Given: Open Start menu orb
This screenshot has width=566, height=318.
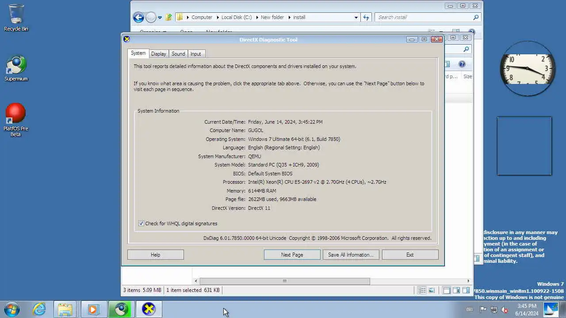Looking at the screenshot, I should pyautogui.click(x=12, y=309).
